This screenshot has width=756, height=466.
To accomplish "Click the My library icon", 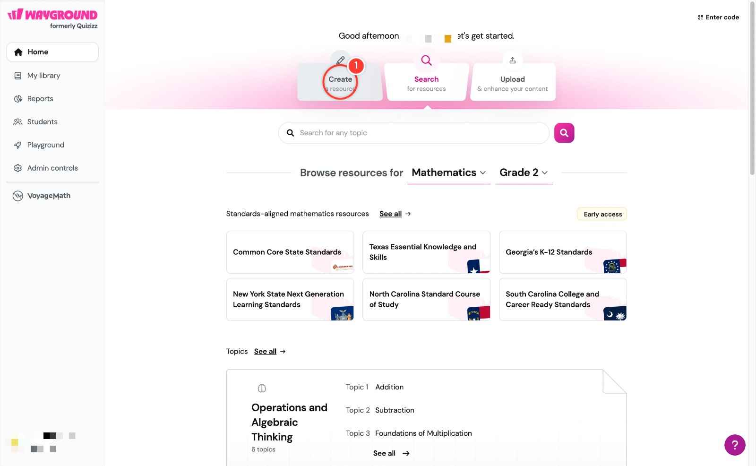I will (x=18, y=76).
